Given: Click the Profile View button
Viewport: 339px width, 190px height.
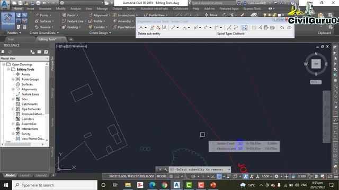Looking at the screenshot, I should 156,15.
